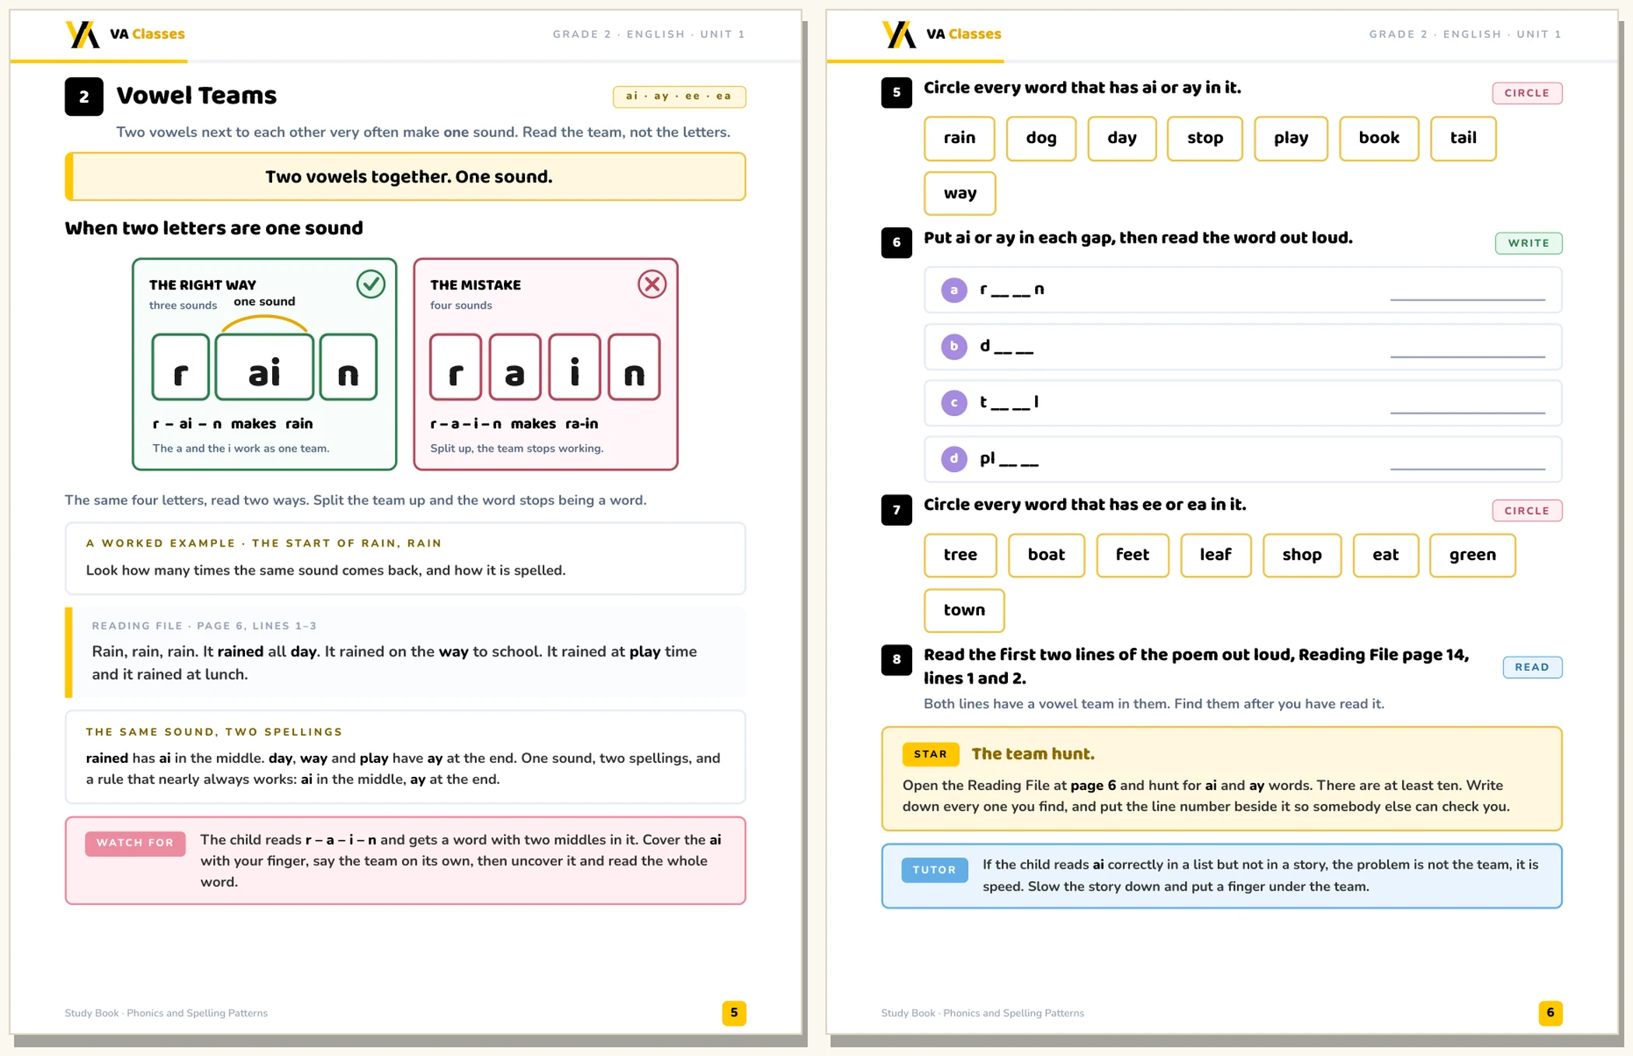
Task: Click the purple 'd' bullet beside pl__
Action: (x=954, y=459)
